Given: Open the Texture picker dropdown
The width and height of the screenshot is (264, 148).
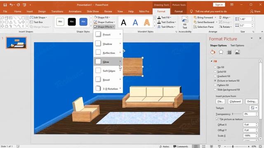Looking at the screenshot, I should tap(253, 108).
